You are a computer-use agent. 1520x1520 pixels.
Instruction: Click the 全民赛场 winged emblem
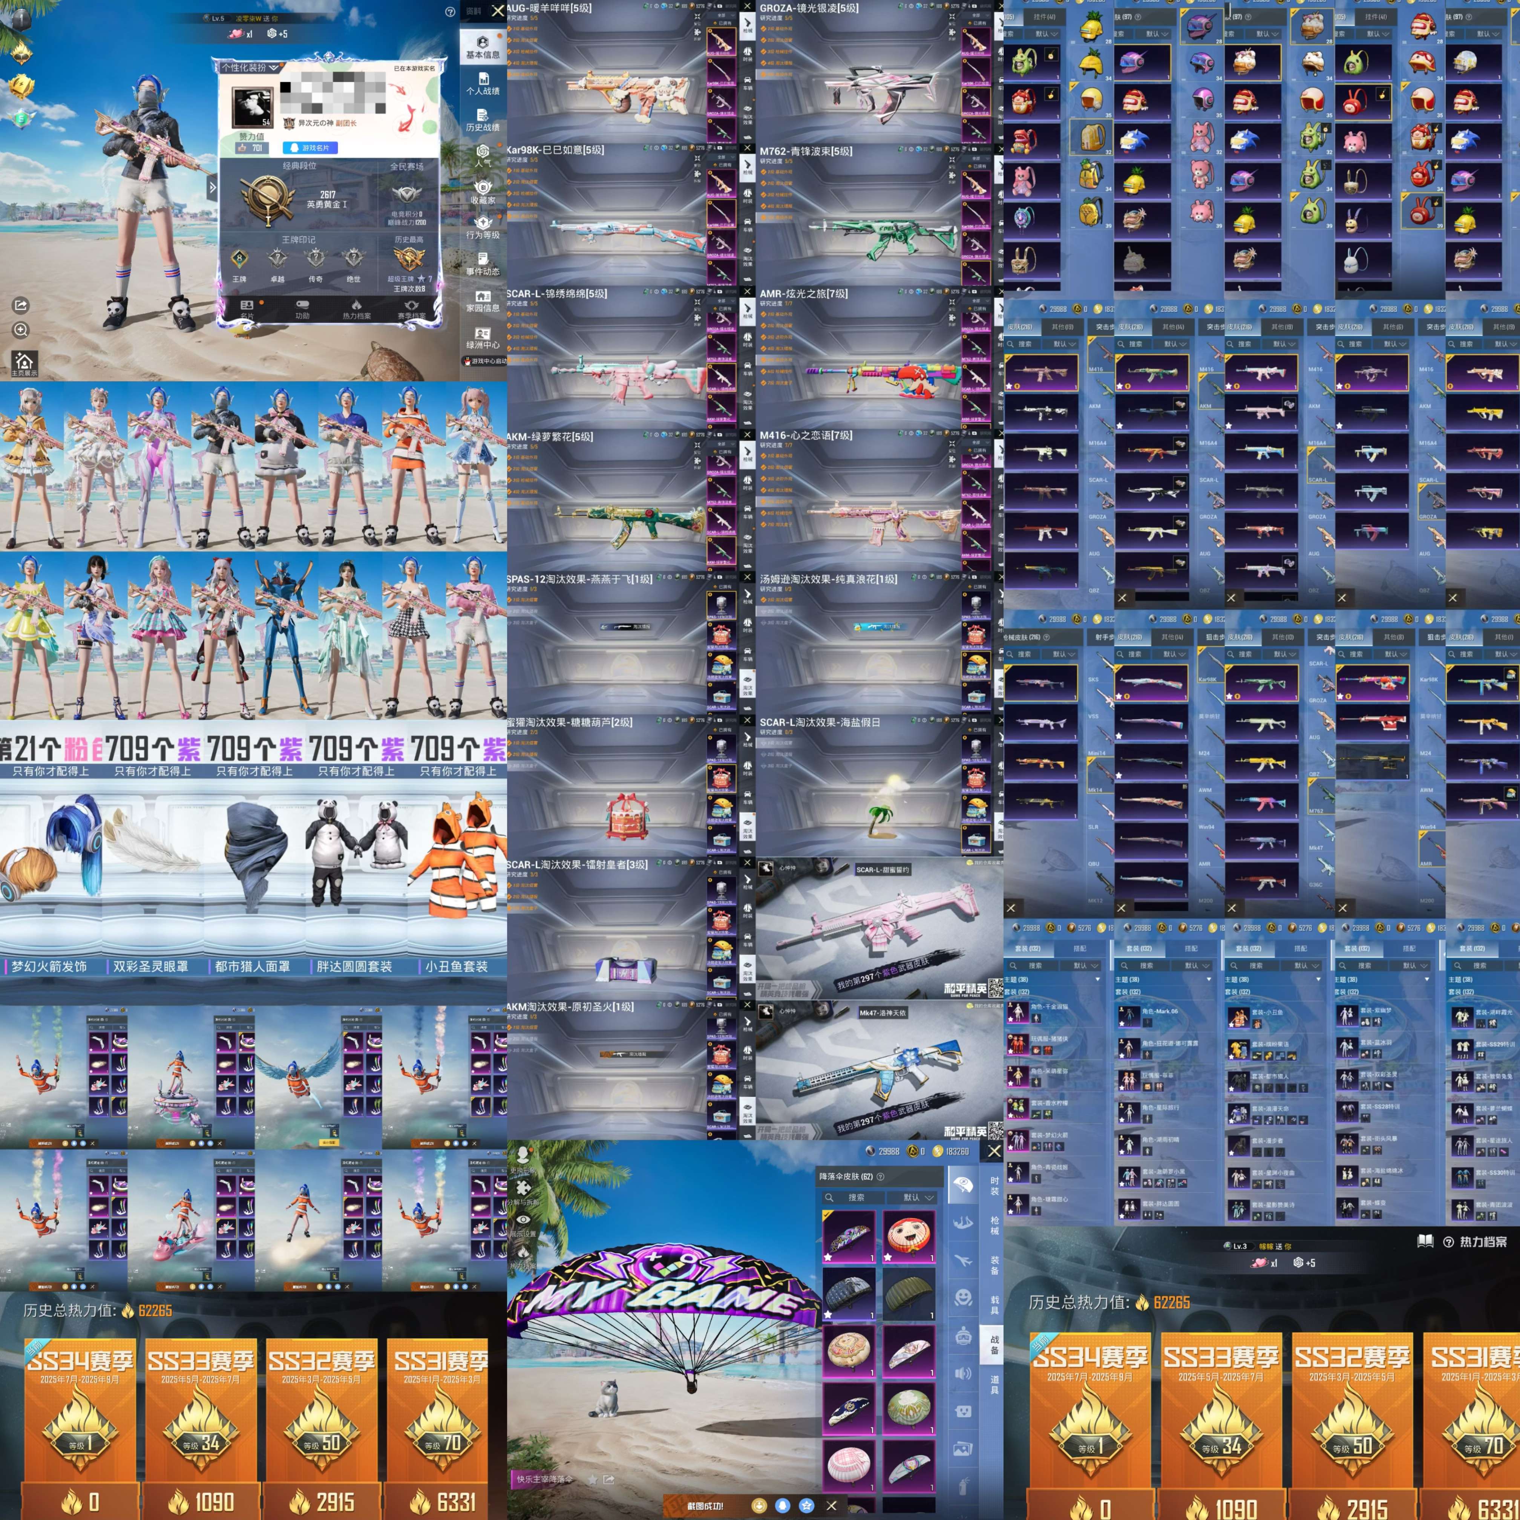tap(407, 193)
